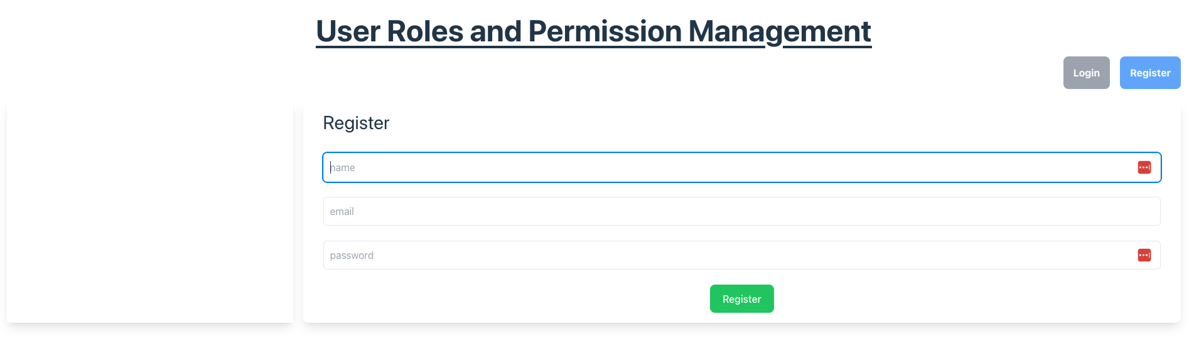
Task: Click the underlined page title link
Action: [593, 31]
